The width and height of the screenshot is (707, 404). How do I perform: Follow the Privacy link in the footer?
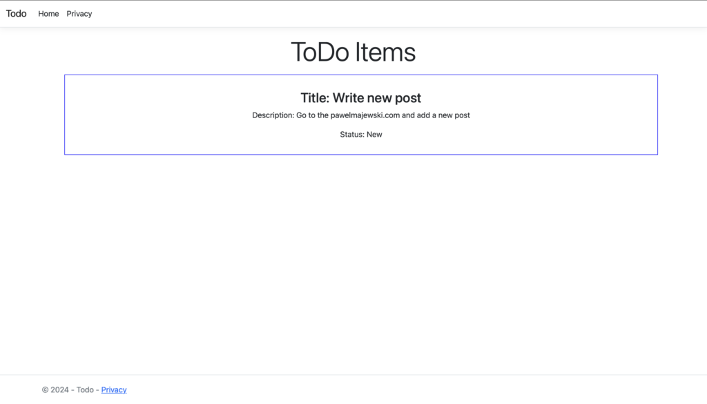[114, 390]
